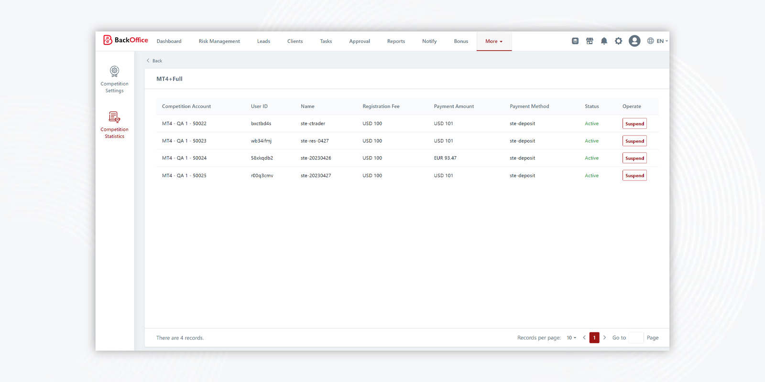Click Payment Method column header
765x382 pixels.
(x=529, y=106)
